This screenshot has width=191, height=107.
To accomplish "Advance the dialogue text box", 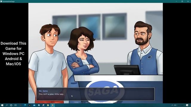I will [x=95, y=94].
